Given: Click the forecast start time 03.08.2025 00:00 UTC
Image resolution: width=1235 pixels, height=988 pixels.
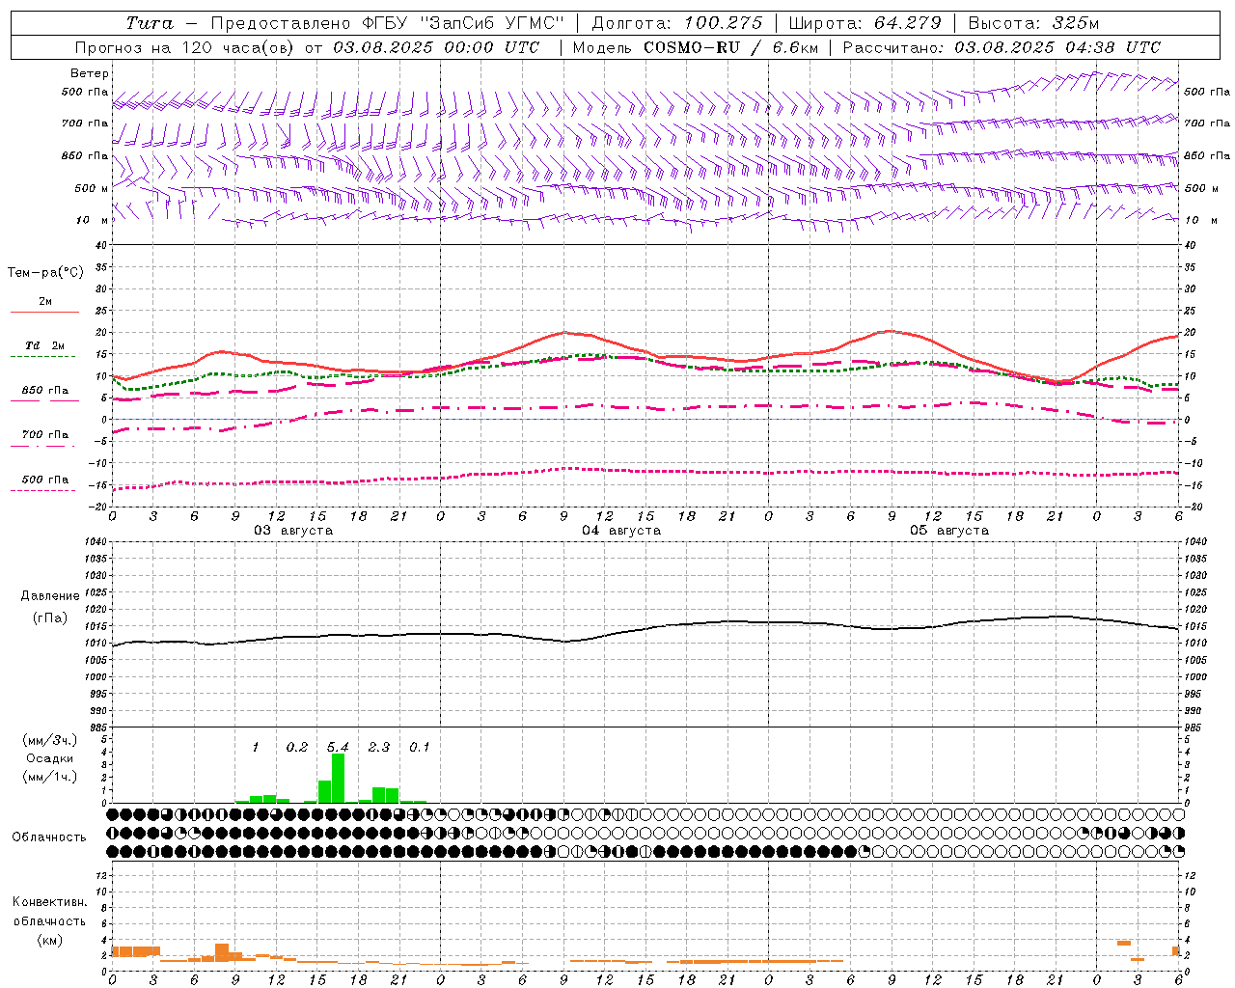Looking at the screenshot, I should [x=436, y=47].
